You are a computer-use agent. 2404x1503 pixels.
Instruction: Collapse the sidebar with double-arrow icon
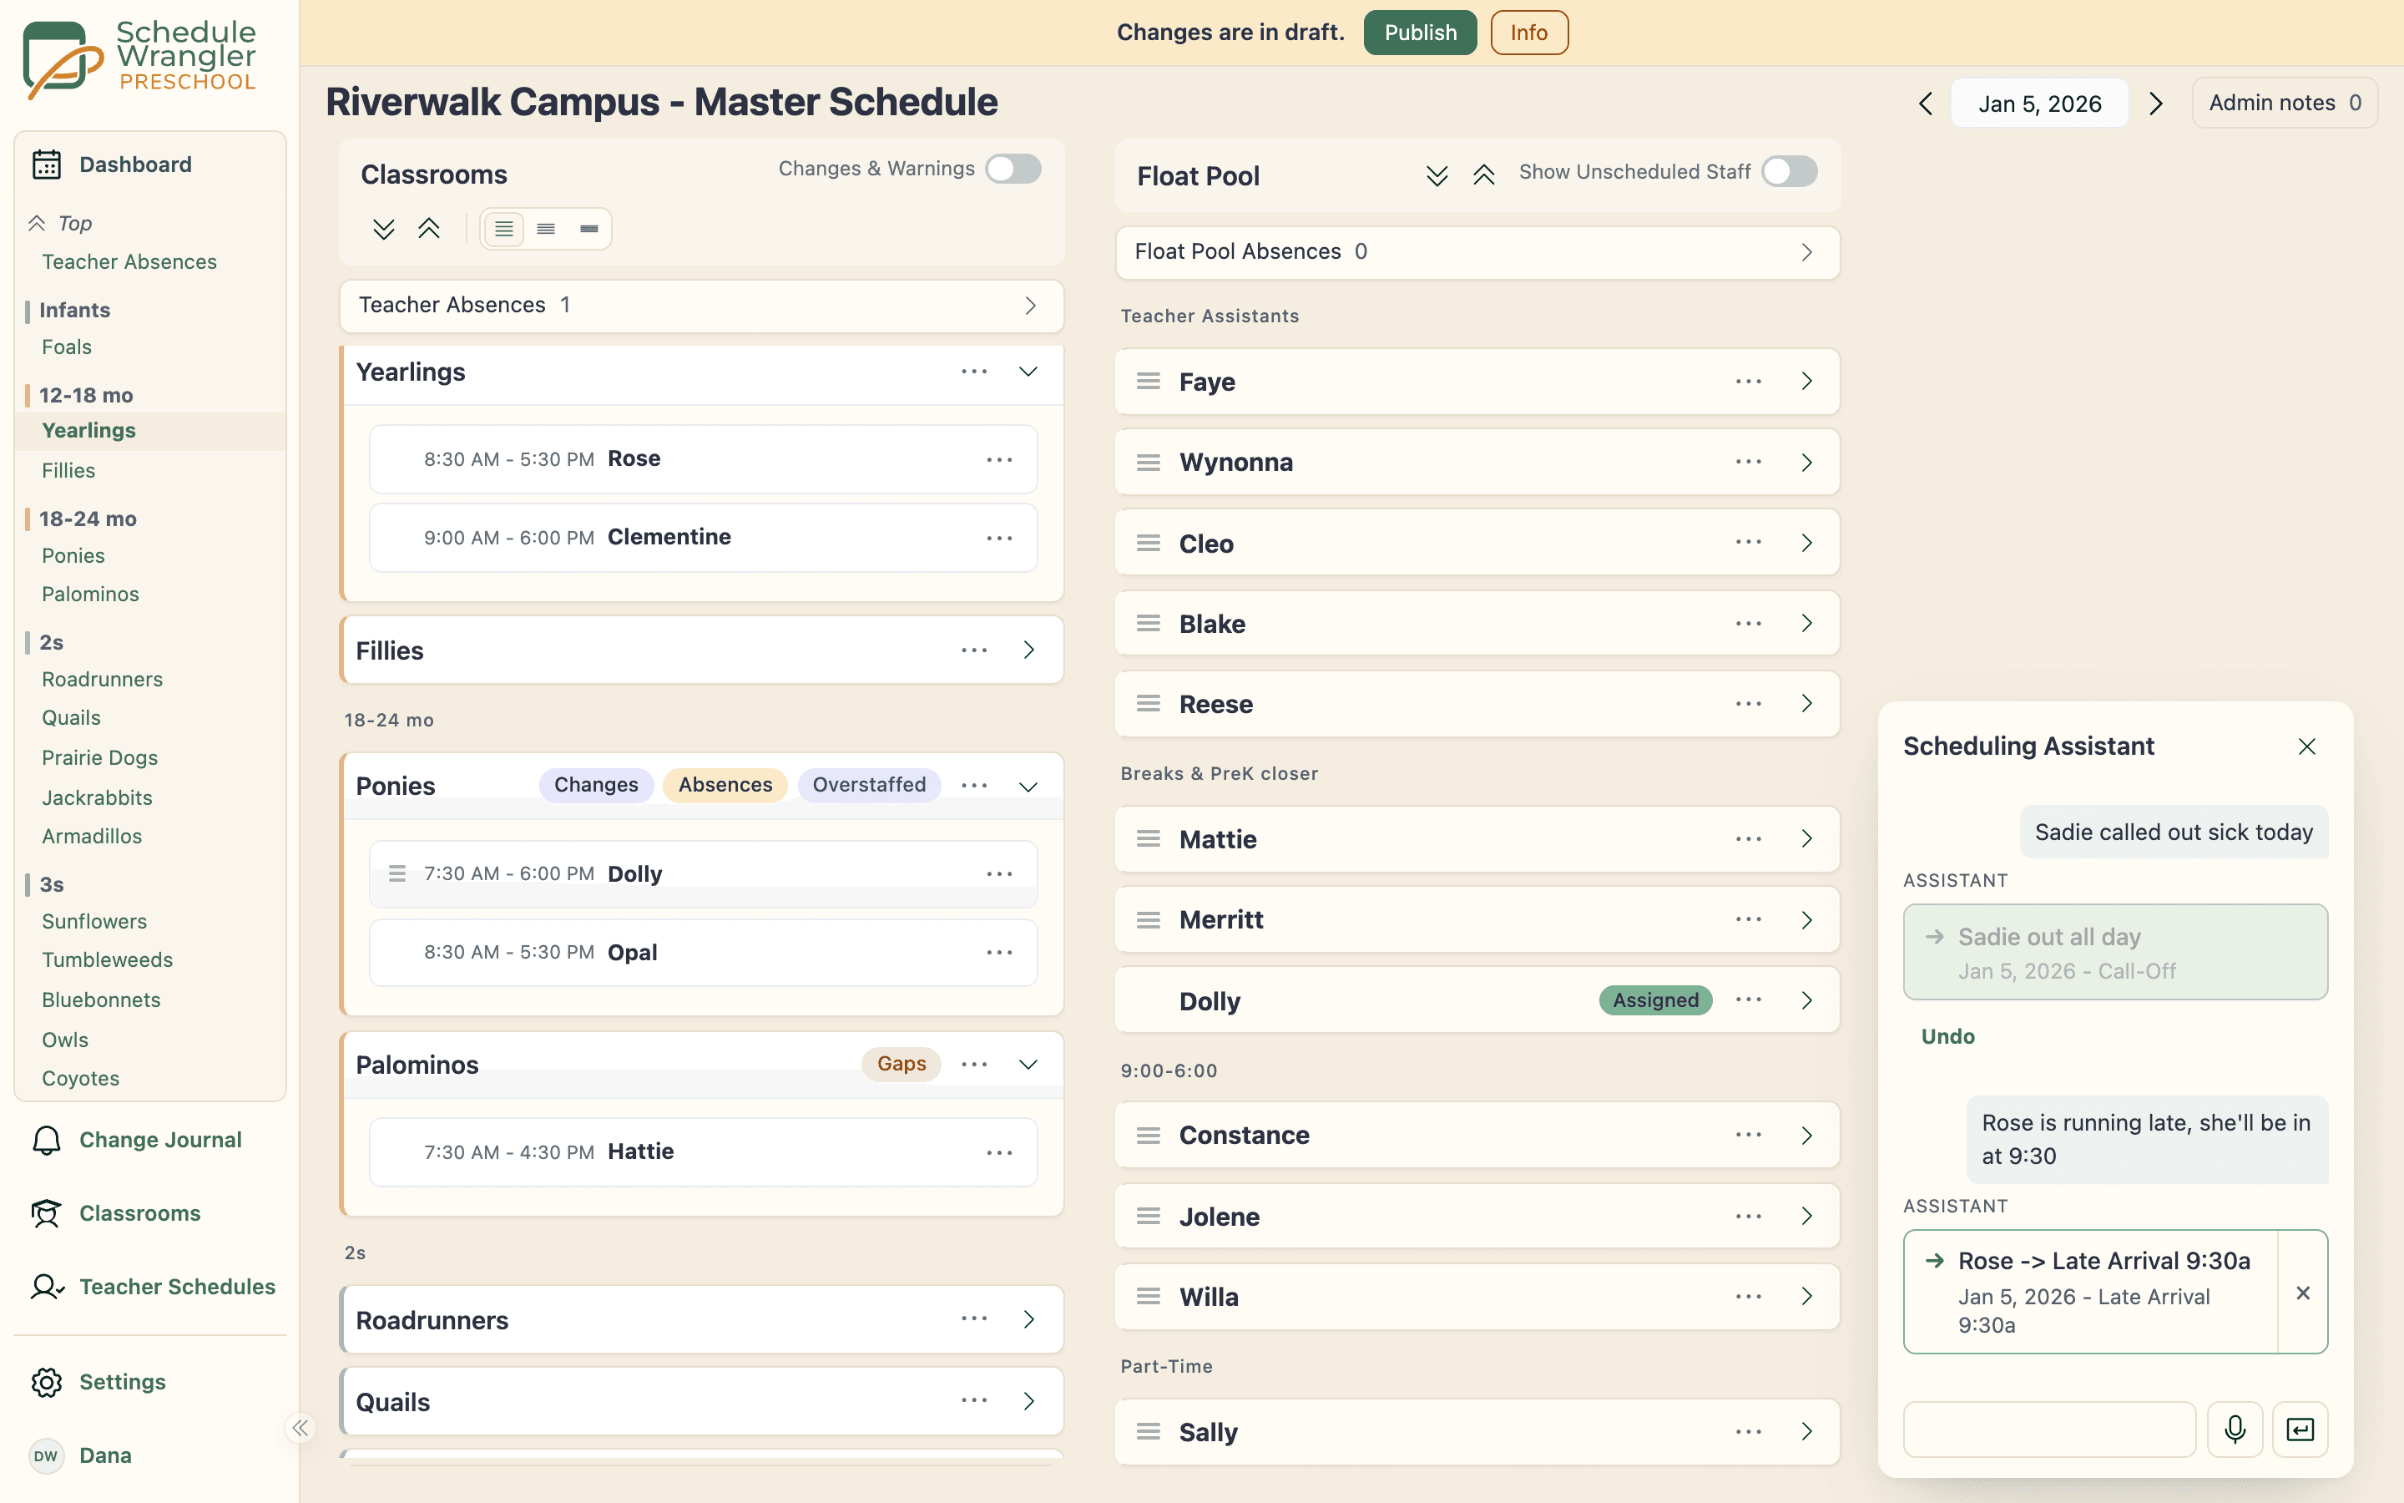click(x=300, y=1429)
